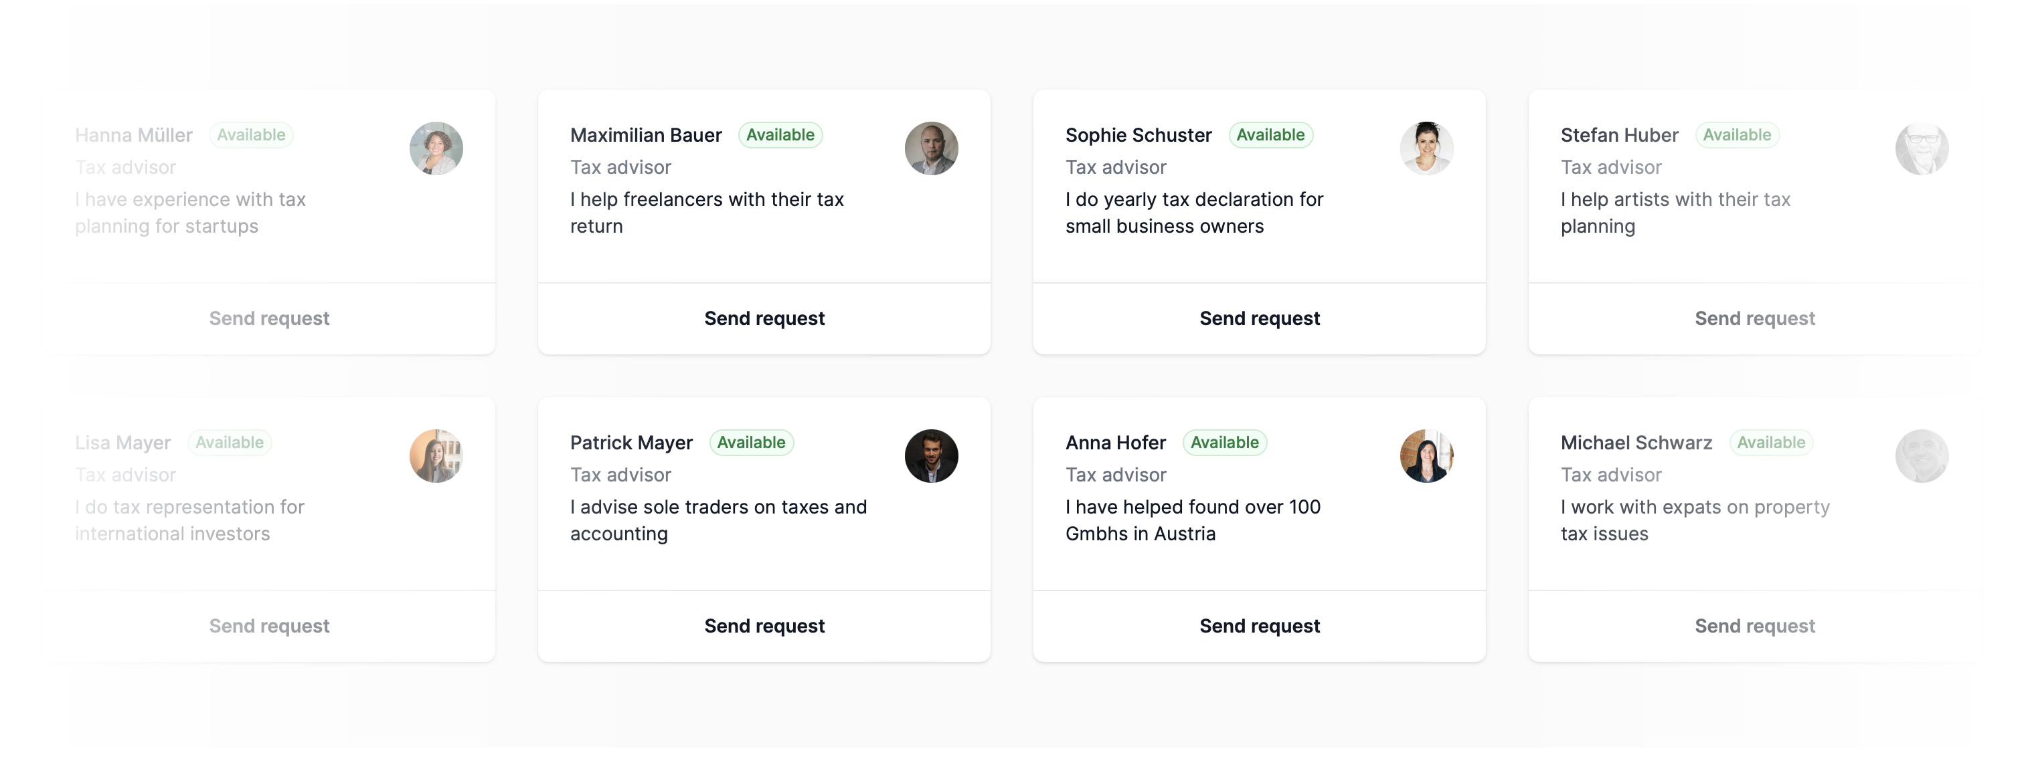Send request to Michael Schwarz
Viewport: 2024px width, 769px height.
pyautogui.click(x=1754, y=626)
